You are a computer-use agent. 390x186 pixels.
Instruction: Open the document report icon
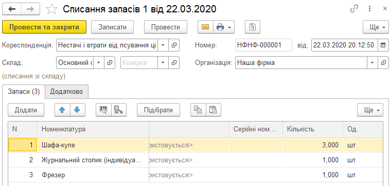pyautogui.click(x=253, y=27)
